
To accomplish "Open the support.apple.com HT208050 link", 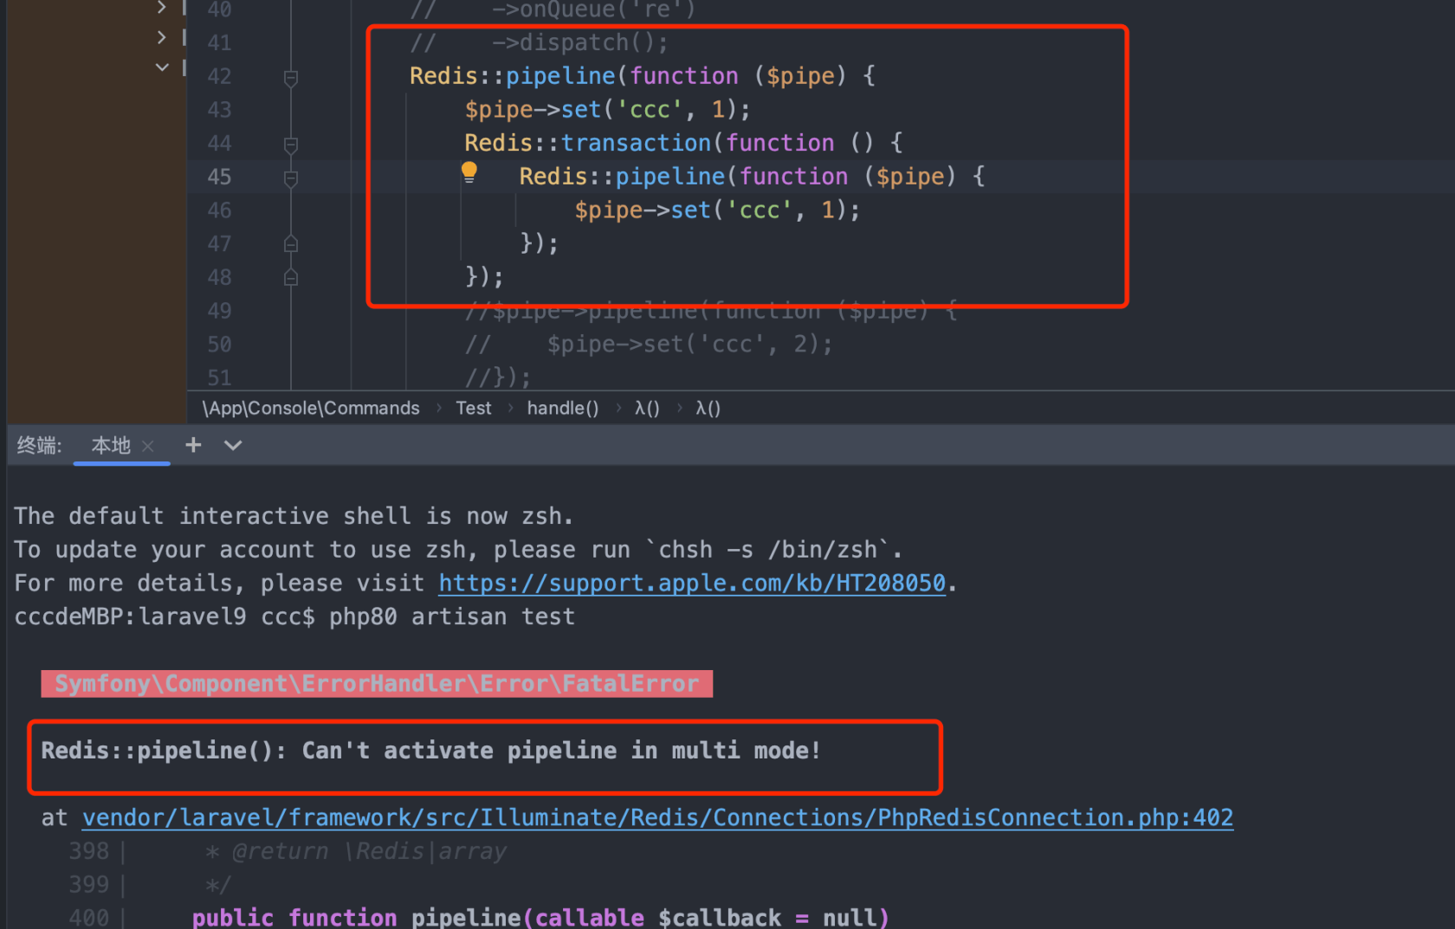I will click(692, 583).
